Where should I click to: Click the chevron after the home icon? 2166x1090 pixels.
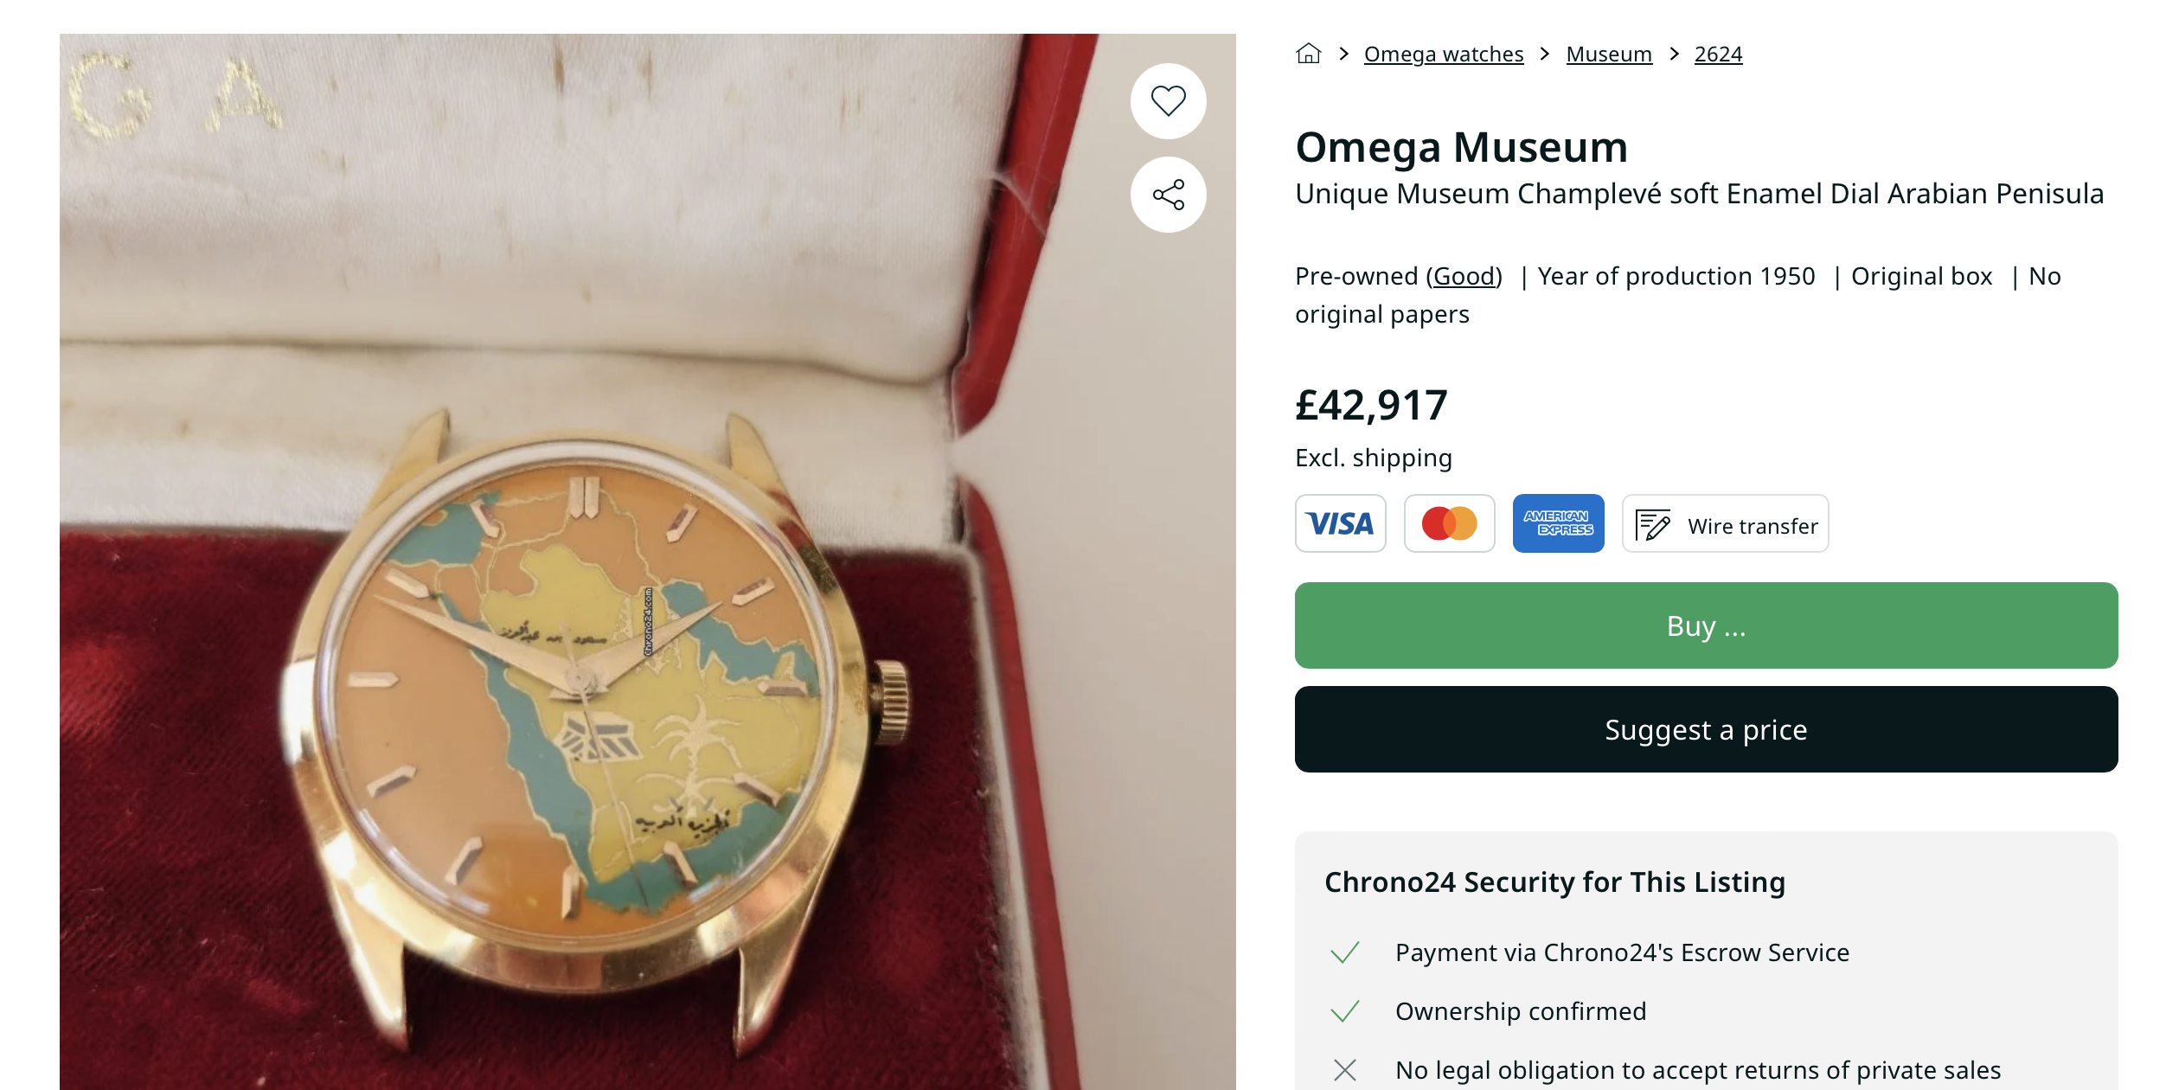1343,54
